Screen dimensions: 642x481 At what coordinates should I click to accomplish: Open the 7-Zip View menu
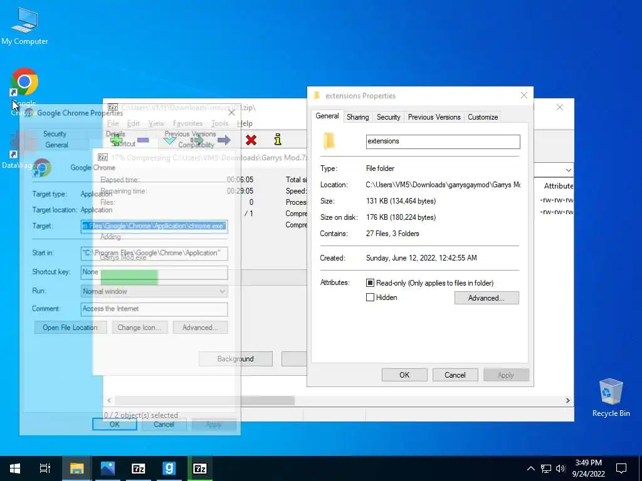pyautogui.click(x=156, y=123)
